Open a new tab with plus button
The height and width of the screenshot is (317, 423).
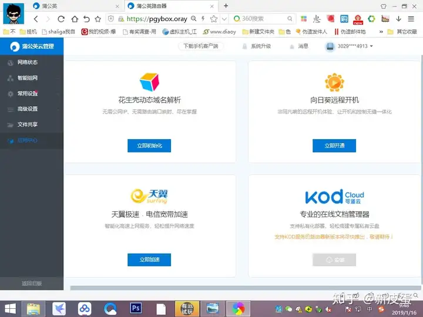[226, 6]
